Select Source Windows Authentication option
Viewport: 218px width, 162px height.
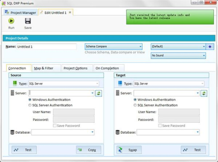pos(30,100)
